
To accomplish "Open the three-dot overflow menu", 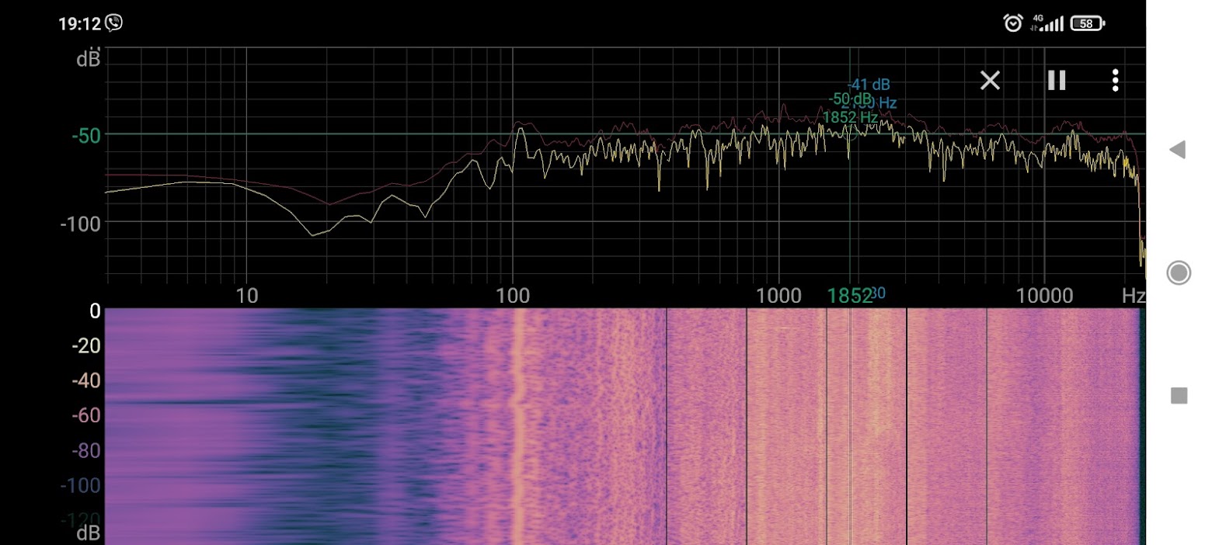I will pos(1115,80).
